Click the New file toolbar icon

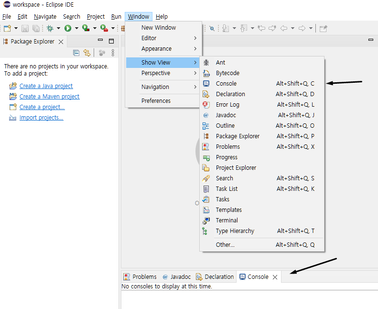coord(7,29)
